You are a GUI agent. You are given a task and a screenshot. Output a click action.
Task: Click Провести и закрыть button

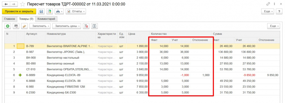[19, 11]
